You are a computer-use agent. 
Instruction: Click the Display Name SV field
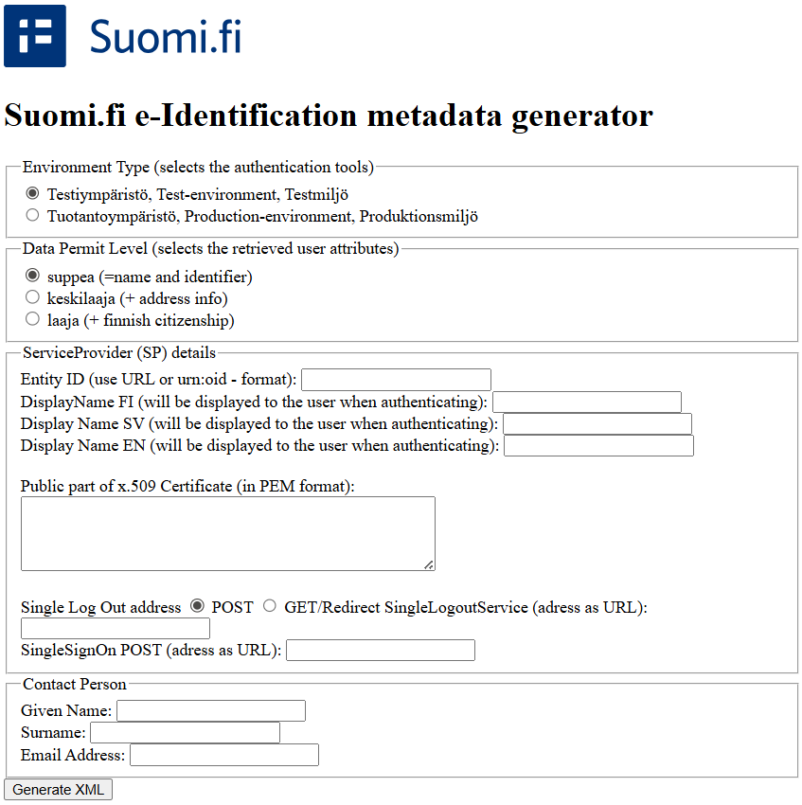click(597, 423)
